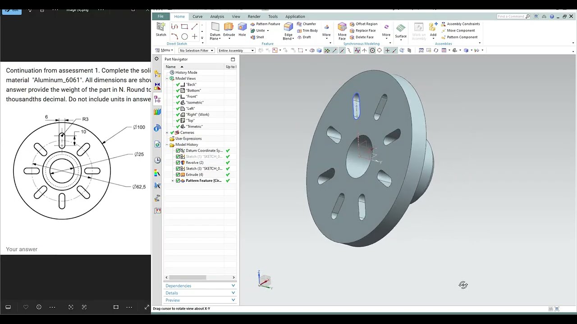Click the Add component button

point(433,30)
